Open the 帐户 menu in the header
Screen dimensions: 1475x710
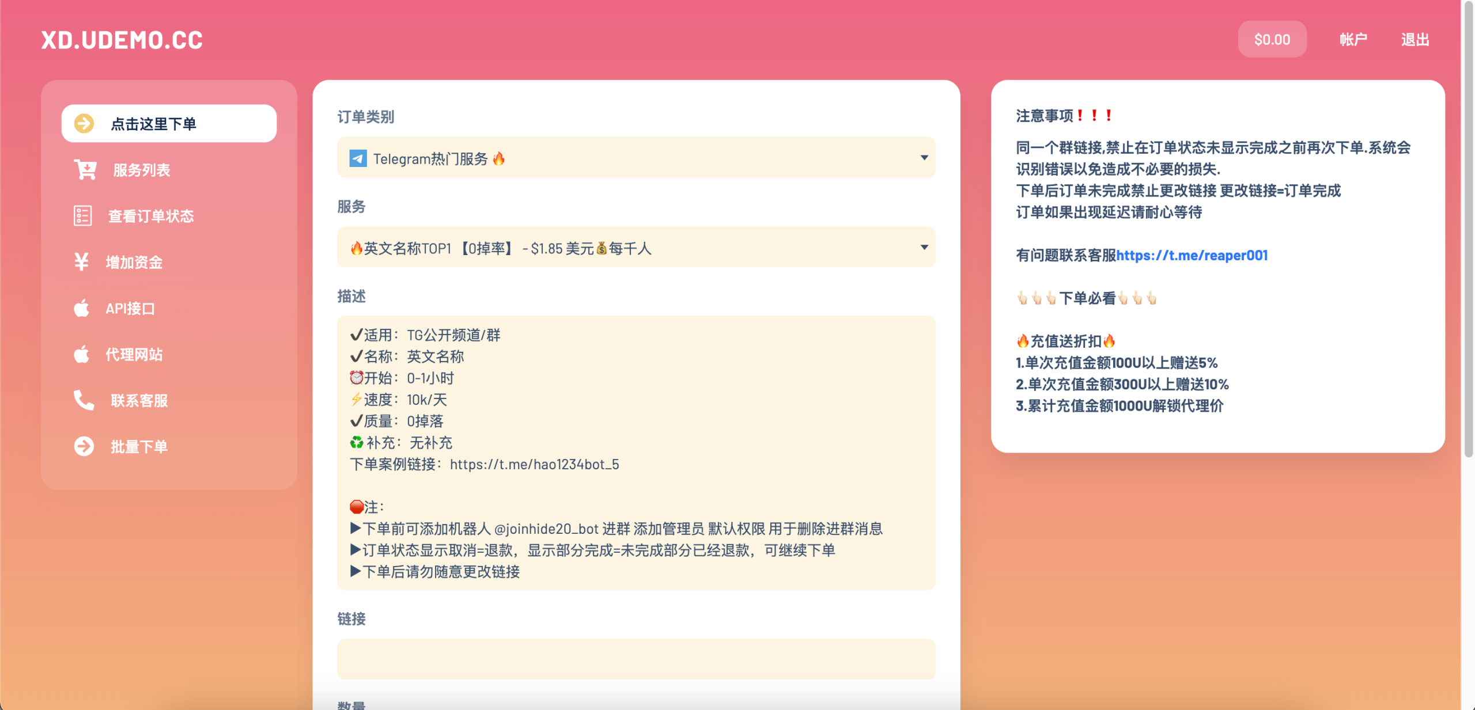click(1353, 39)
